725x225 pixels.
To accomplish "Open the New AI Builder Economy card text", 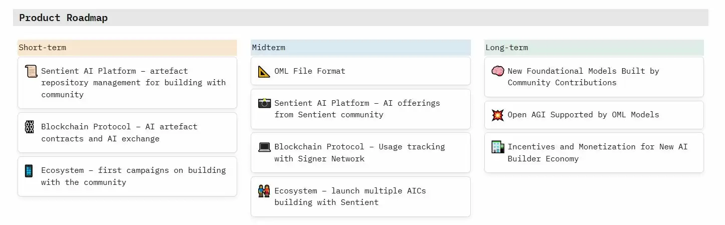I will point(598,153).
